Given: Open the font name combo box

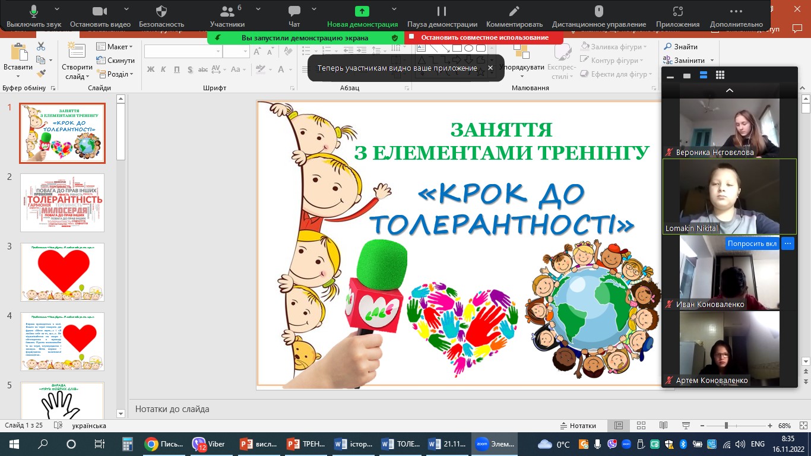Looking at the screenshot, I should [183, 52].
